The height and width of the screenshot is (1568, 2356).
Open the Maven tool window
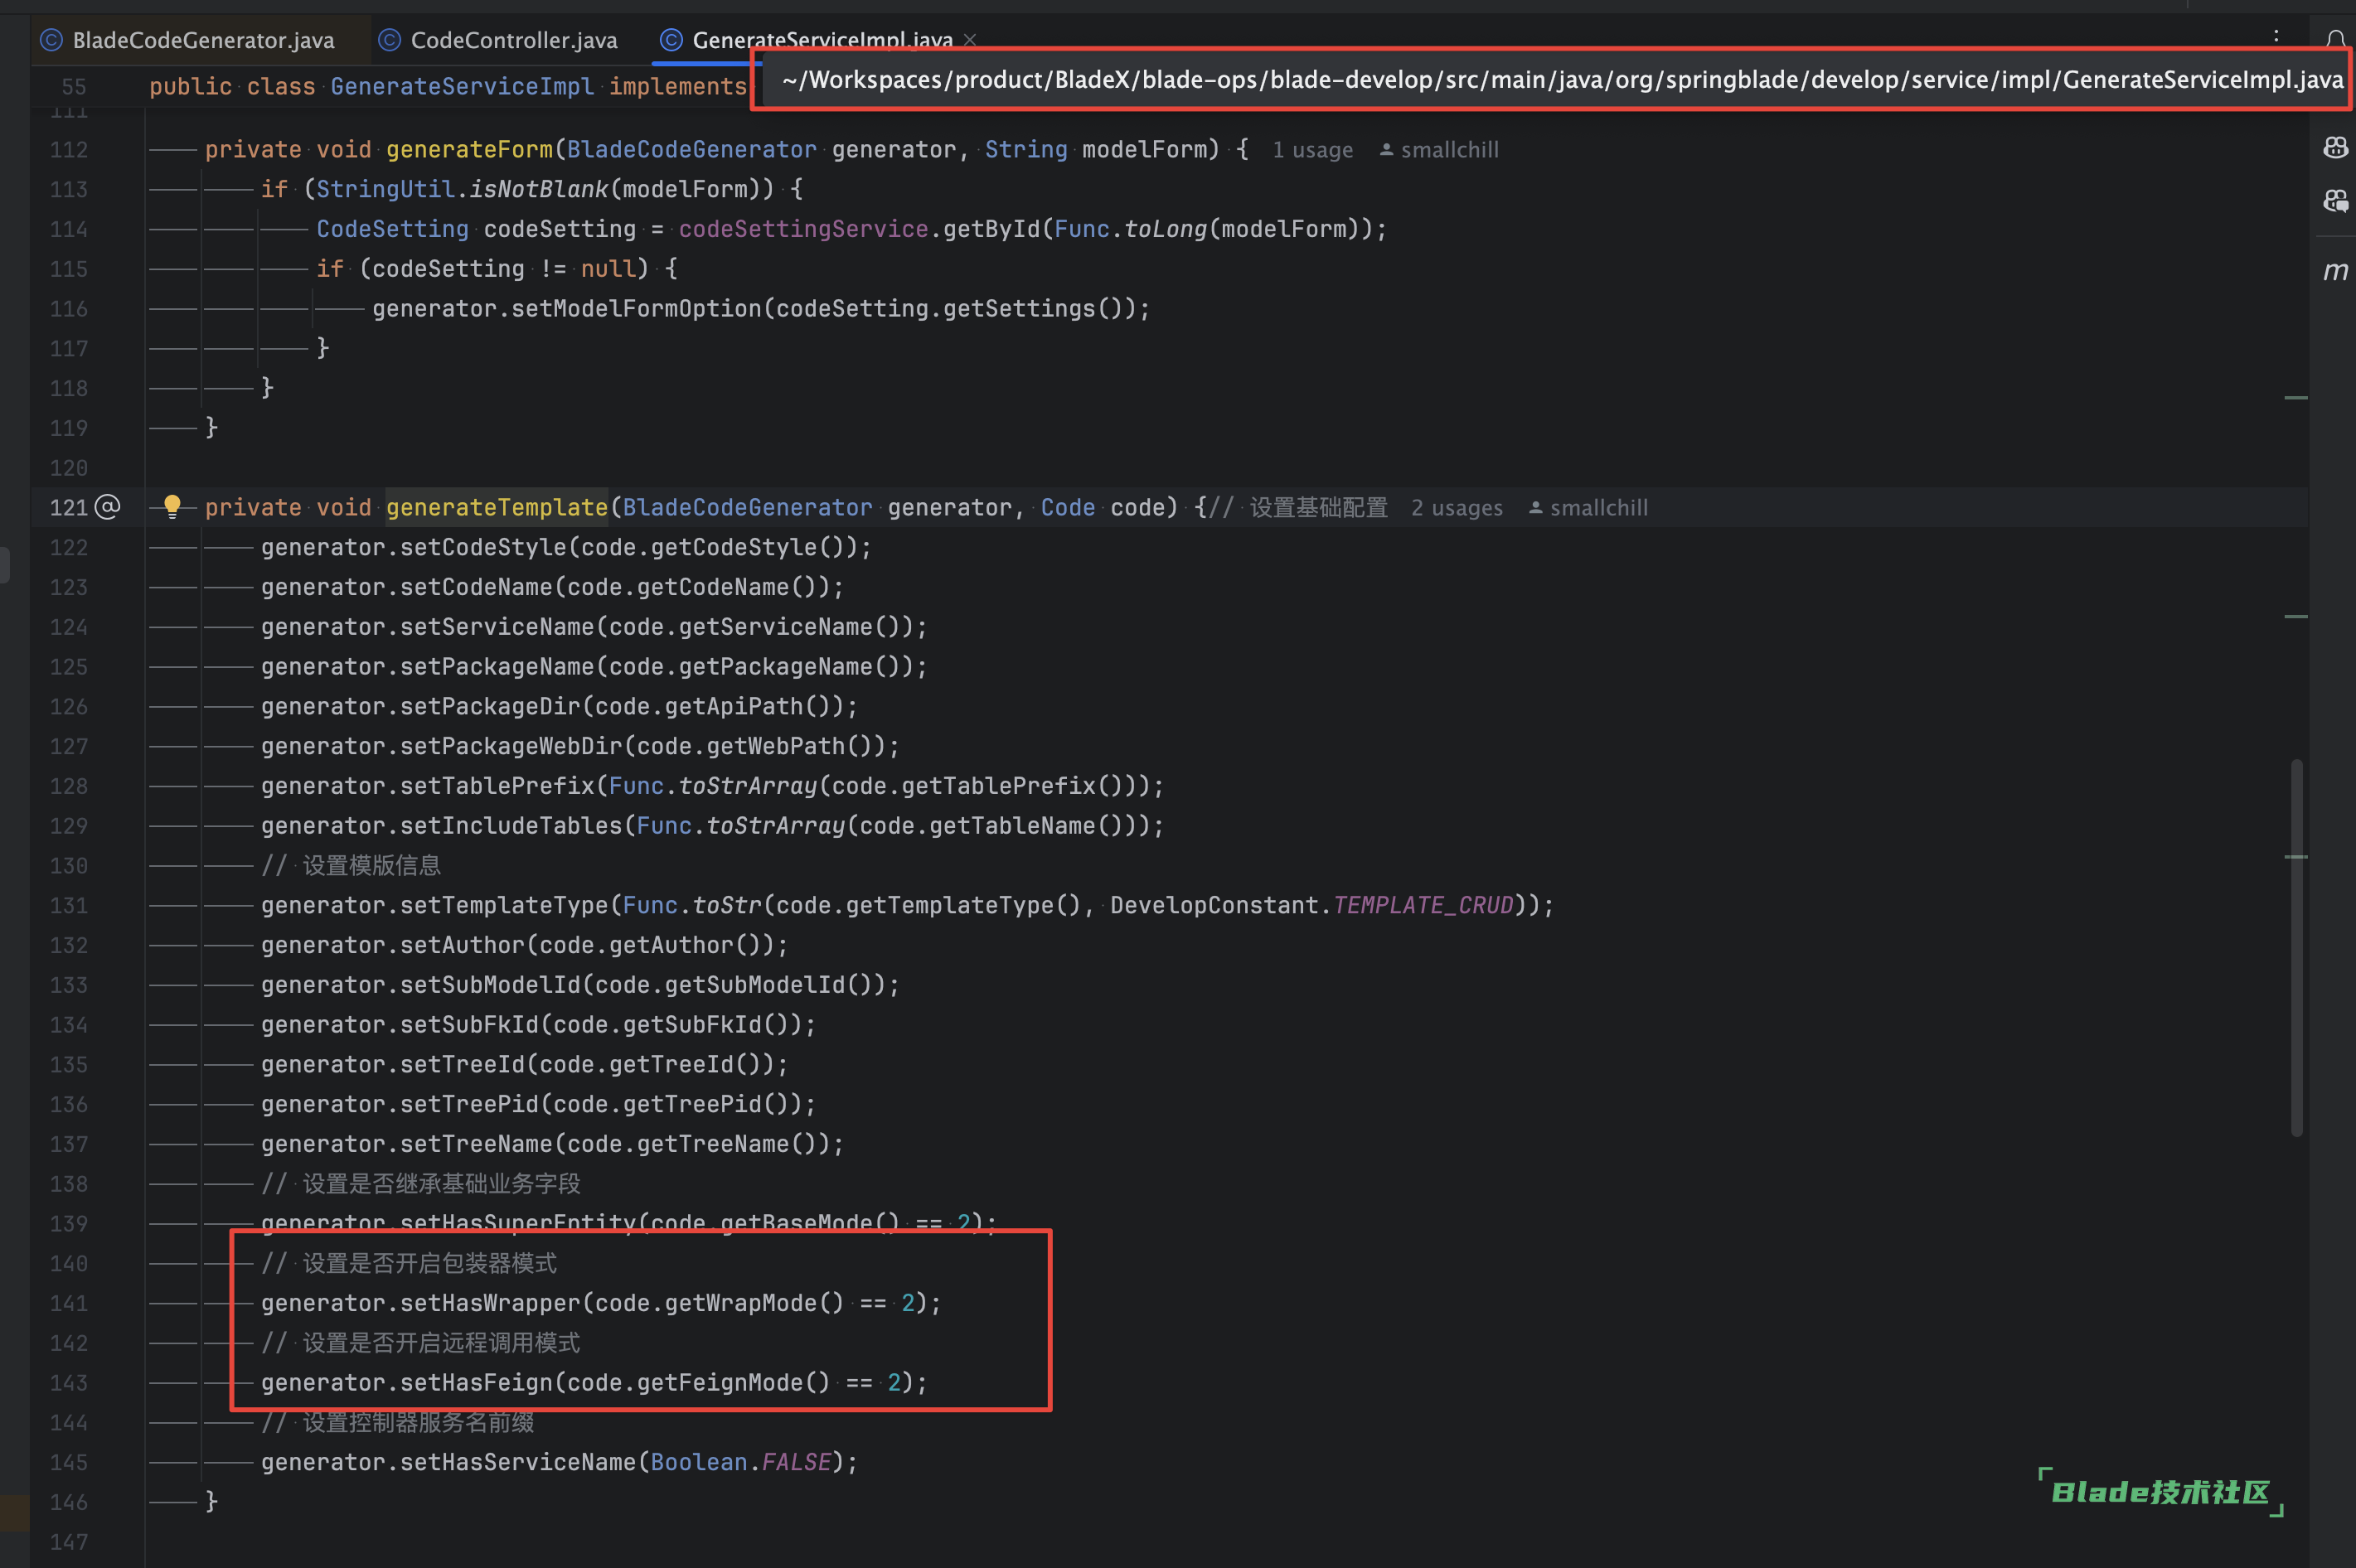(2335, 271)
